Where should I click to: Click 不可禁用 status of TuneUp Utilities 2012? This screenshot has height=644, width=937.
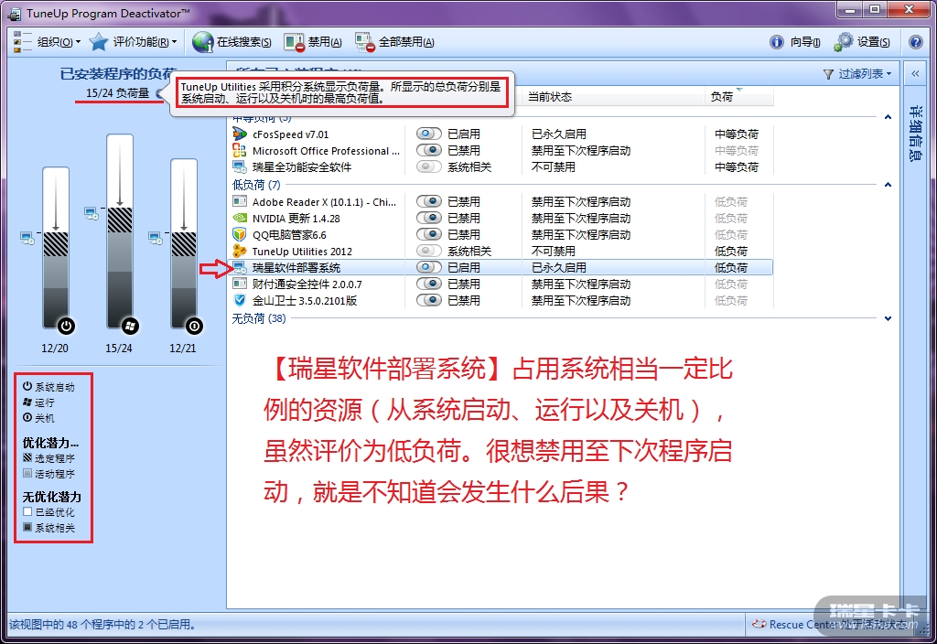(x=554, y=251)
